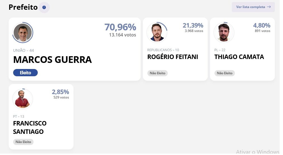This screenshot has height=155, width=283.
Task: Click Não Eleito badge under Rogério Feitani
Action: coord(157,73)
